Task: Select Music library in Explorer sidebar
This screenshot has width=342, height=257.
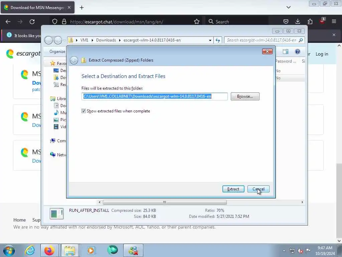Action: click(60, 112)
